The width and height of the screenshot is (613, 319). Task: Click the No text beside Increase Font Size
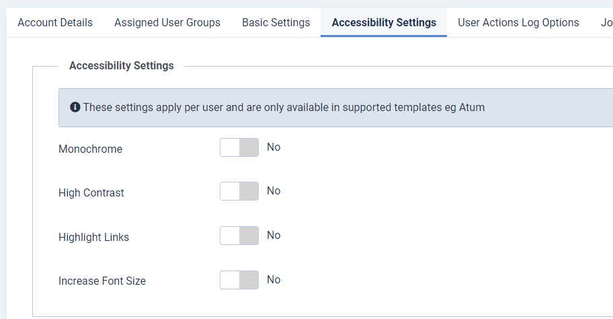[274, 280]
